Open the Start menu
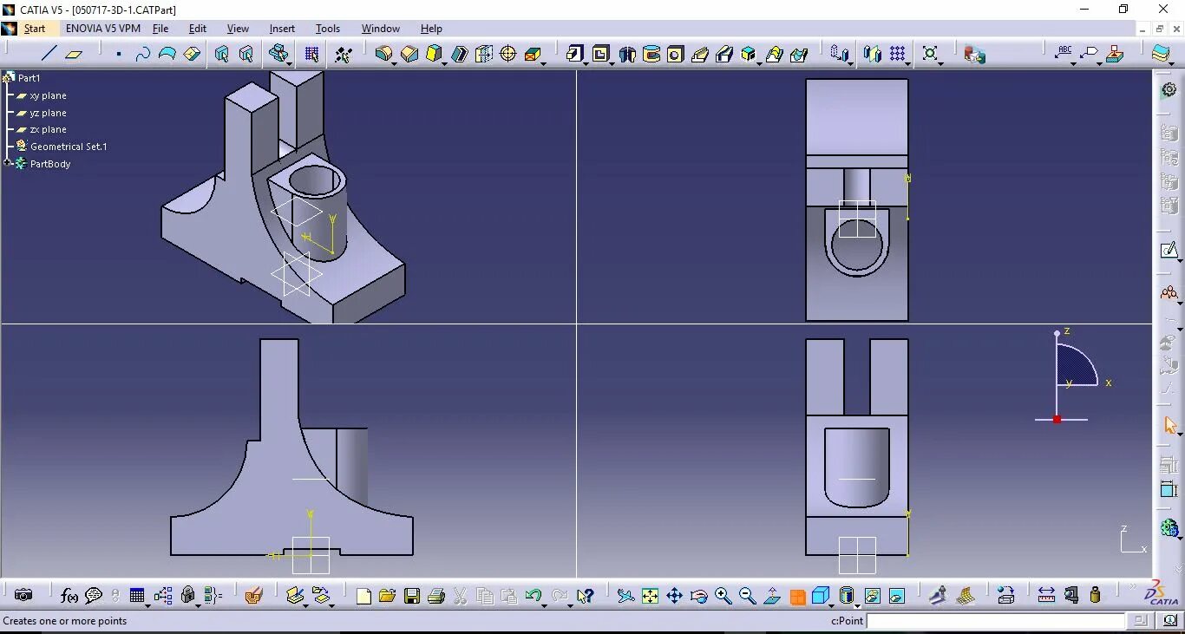 click(34, 29)
